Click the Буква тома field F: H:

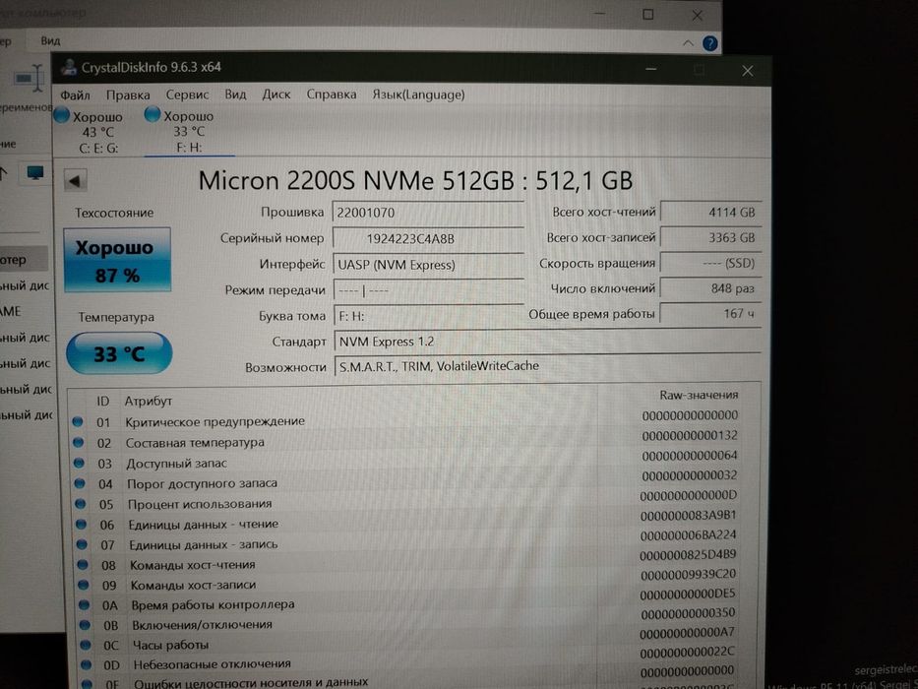tap(428, 316)
